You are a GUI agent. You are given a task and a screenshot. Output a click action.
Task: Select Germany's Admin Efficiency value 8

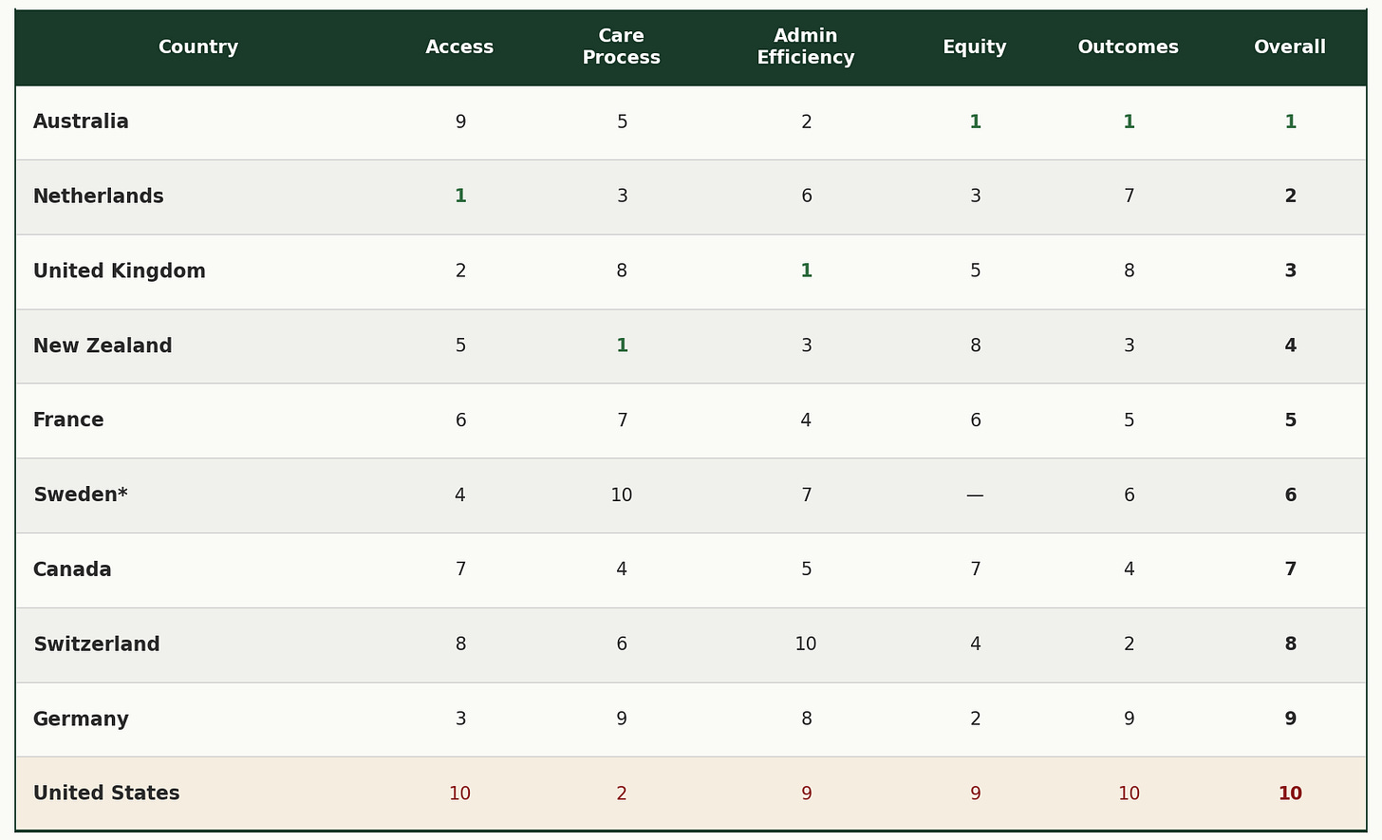(x=806, y=719)
